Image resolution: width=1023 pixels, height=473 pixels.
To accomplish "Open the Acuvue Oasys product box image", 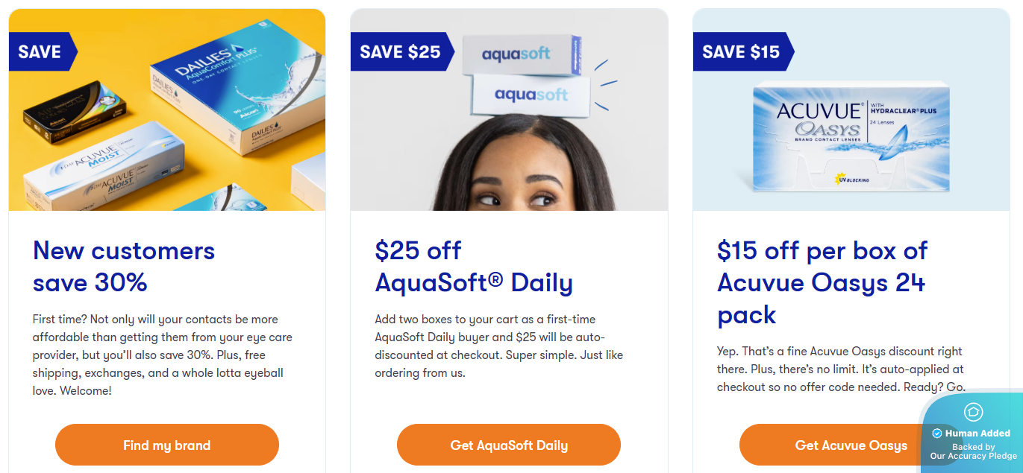I will tap(851, 136).
